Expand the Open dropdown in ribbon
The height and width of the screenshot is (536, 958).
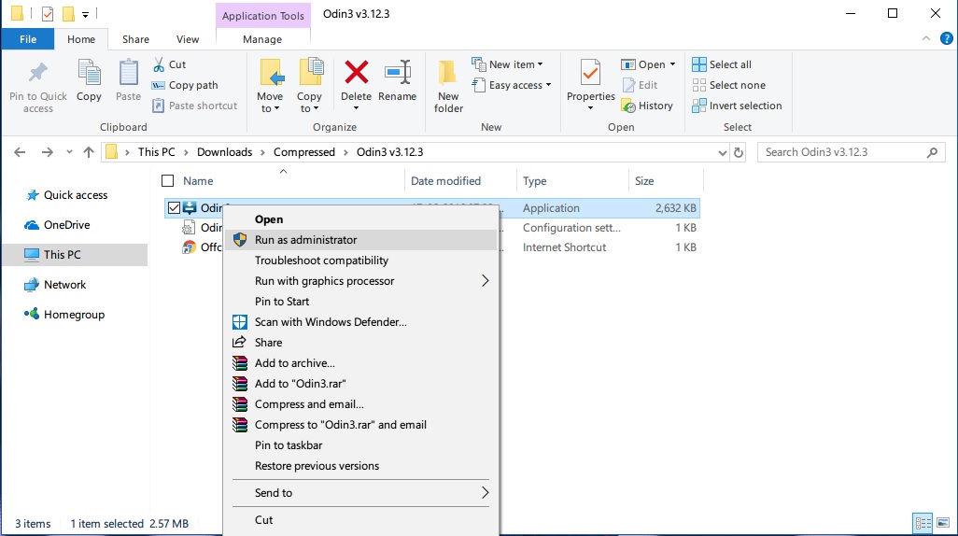(672, 64)
